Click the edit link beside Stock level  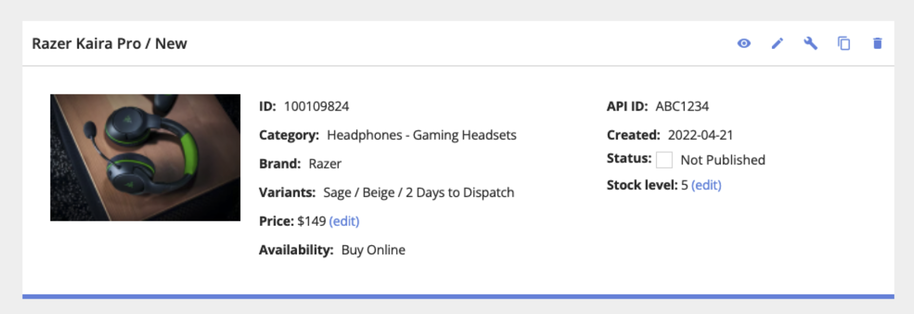point(706,185)
